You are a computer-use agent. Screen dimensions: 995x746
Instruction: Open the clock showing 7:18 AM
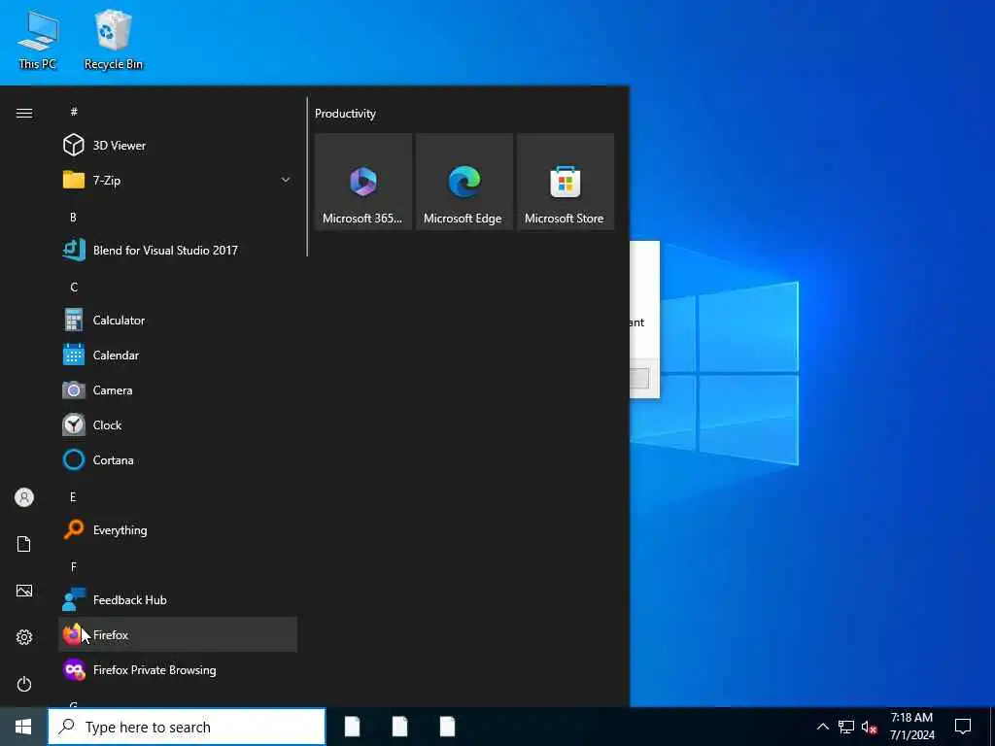[x=911, y=727]
